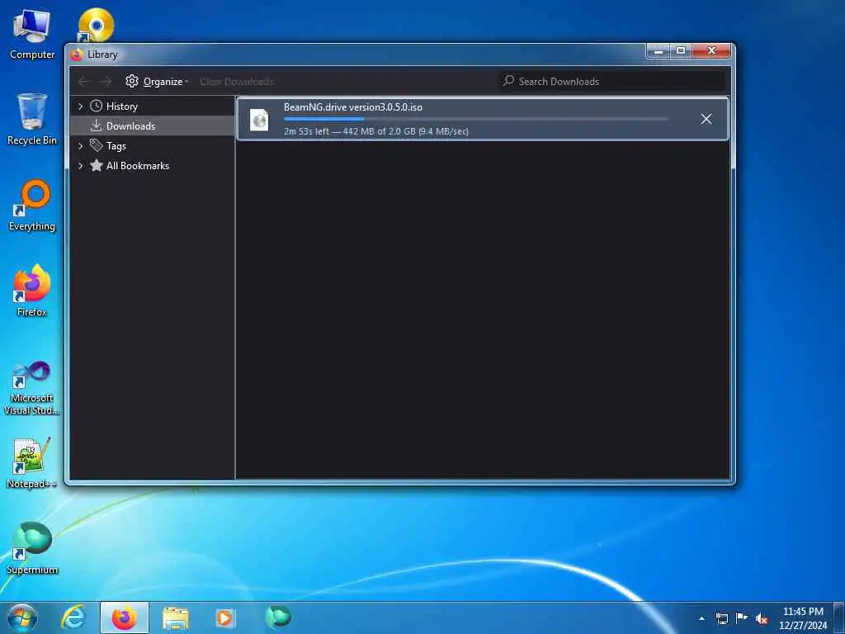845x634 pixels.
Task: Minimize the Library window
Action: pos(658,51)
